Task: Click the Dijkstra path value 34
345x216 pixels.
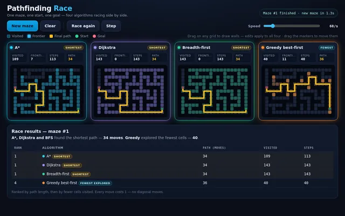Action: click(x=154, y=59)
